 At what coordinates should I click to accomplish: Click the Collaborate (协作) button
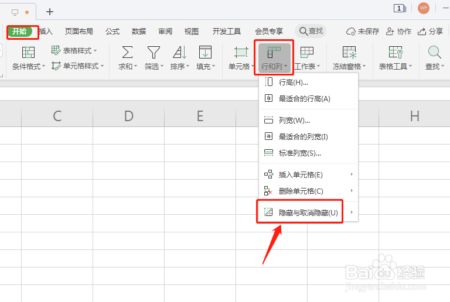point(398,31)
